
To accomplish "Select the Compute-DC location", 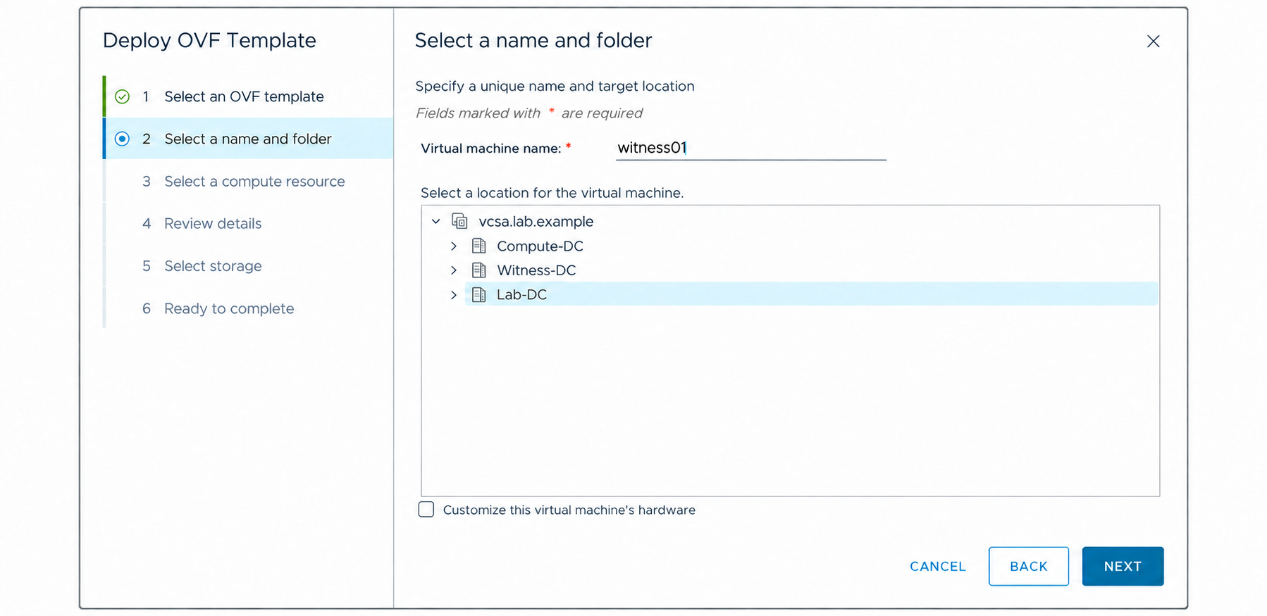I will pos(540,246).
